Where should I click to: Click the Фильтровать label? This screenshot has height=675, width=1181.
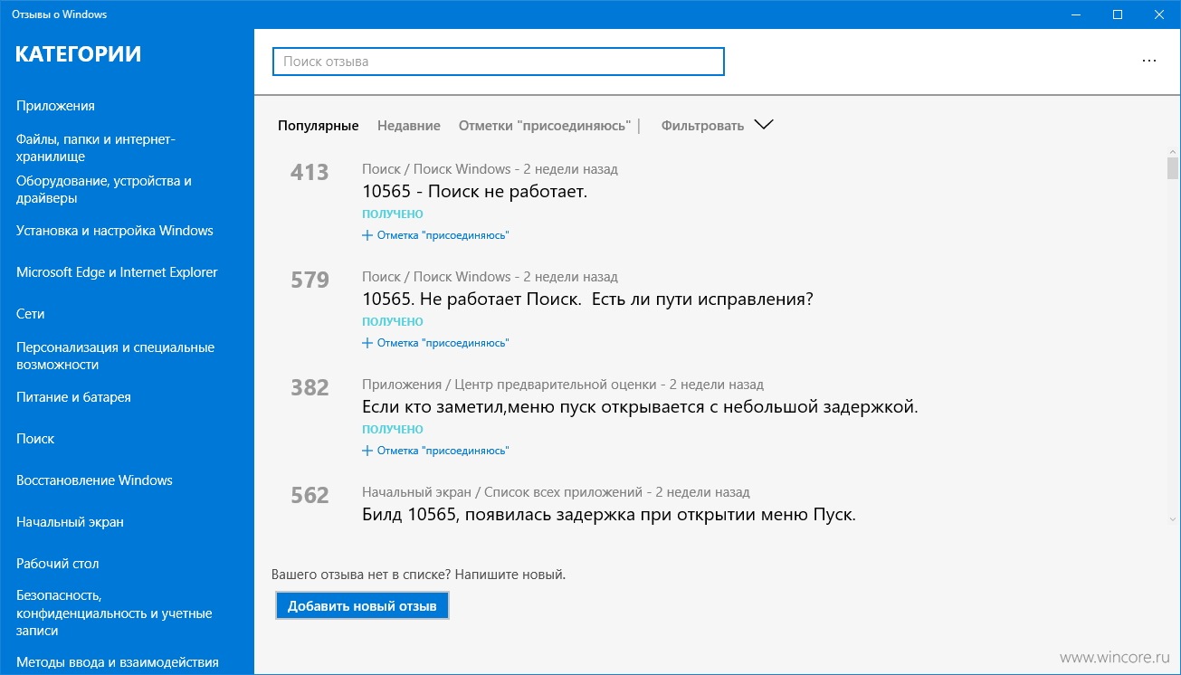(702, 126)
